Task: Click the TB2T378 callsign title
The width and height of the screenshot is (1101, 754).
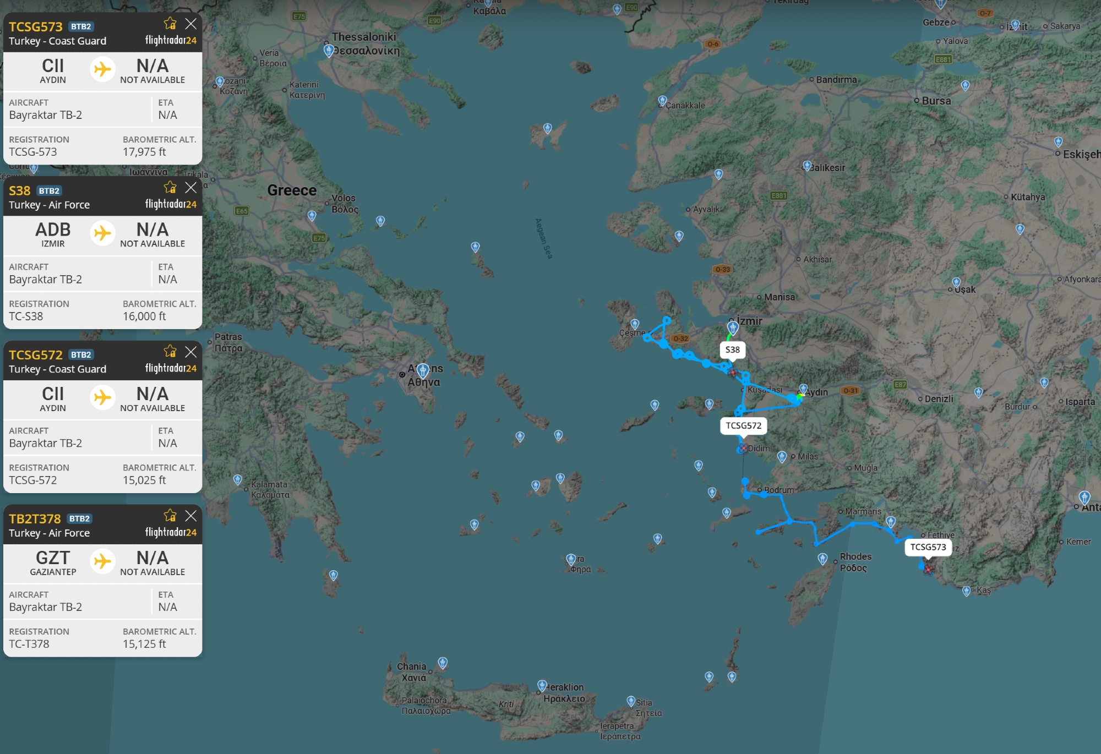Action: 35,518
